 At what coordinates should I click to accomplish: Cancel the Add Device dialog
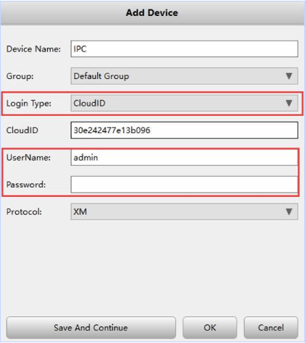271,328
